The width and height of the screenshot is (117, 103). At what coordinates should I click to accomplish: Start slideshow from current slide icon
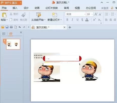click(x=38, y=15)
